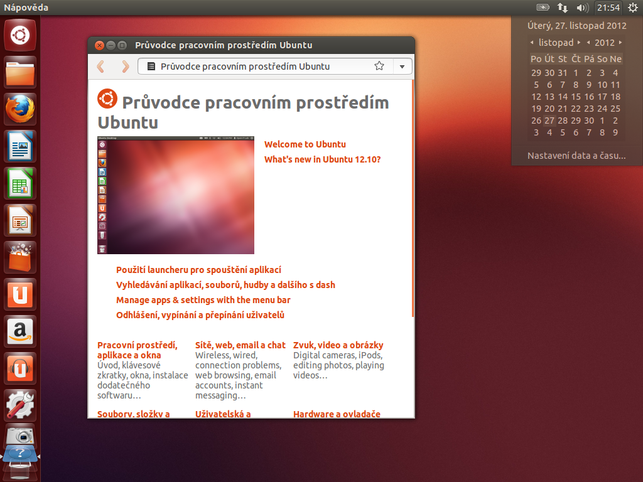Viewport: 643px width, 482px height.
Task: Maximize the Ubuntu help window
Action: [x=122, y=45]
